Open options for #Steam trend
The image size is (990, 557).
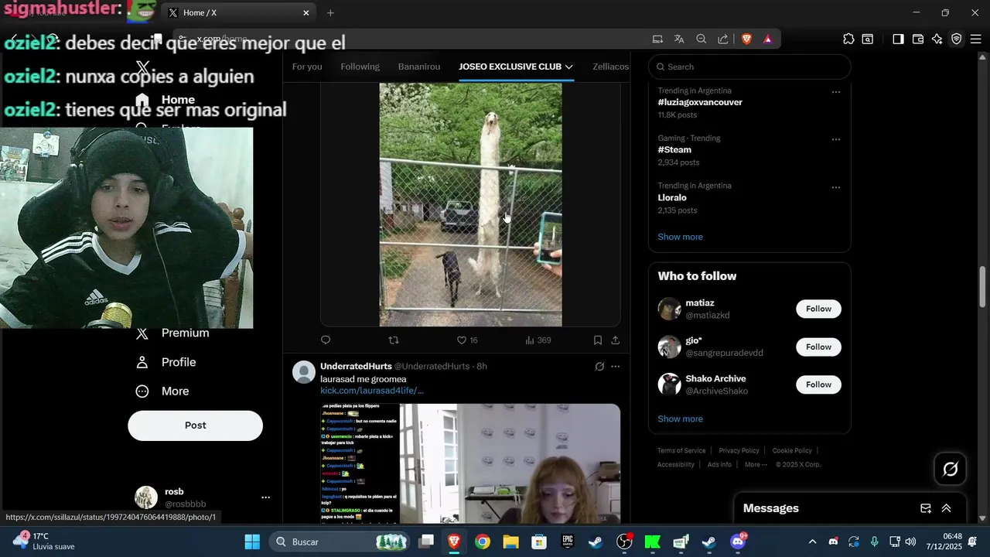tap(835, 139)
